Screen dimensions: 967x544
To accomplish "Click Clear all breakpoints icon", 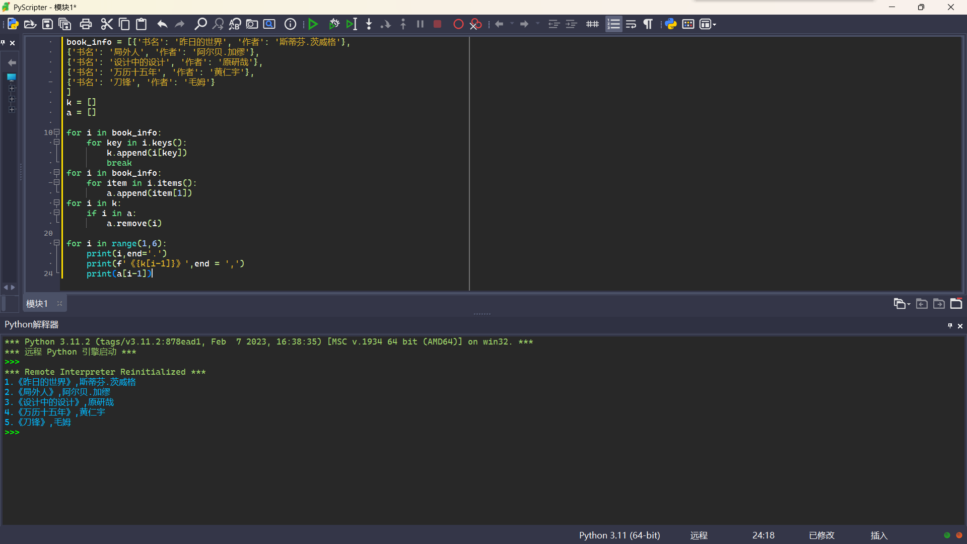I will 475,24.
